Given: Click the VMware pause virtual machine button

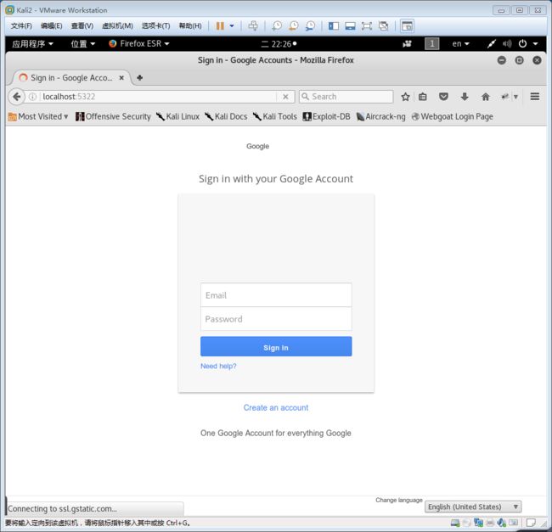Looking at the screenshot, I should (220, 26).
